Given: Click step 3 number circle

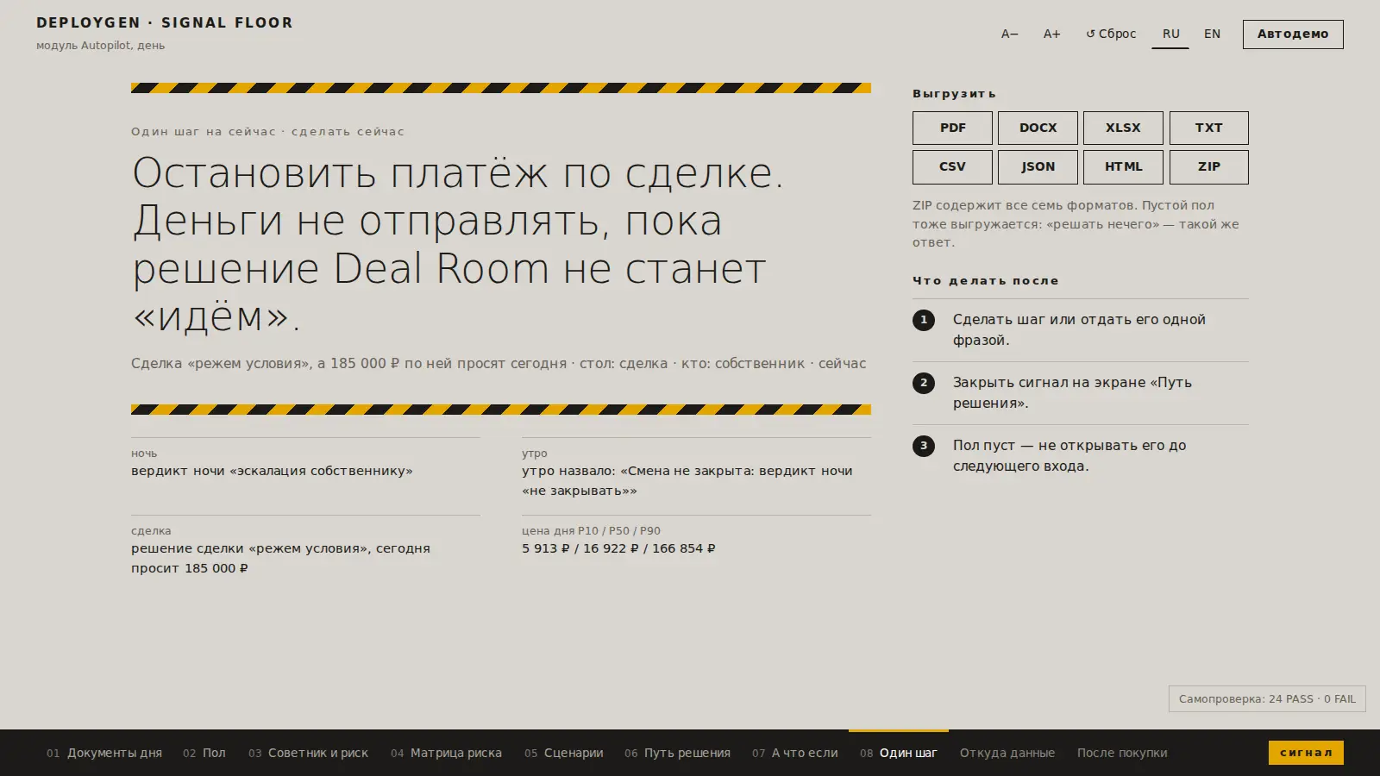Looking at the screenshot, I should pos(924,446).
